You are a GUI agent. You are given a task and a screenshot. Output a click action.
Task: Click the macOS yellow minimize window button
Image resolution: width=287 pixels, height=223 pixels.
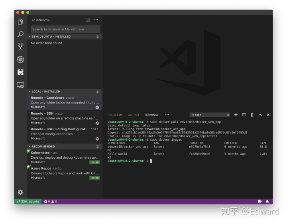click(23, 12)
